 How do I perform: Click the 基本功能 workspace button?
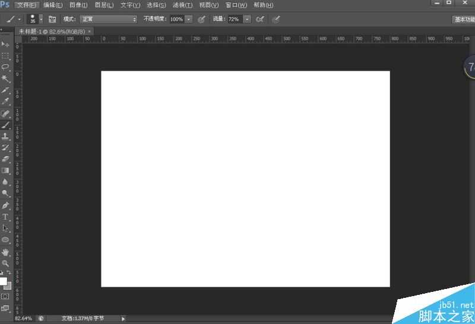click(464, 19)
